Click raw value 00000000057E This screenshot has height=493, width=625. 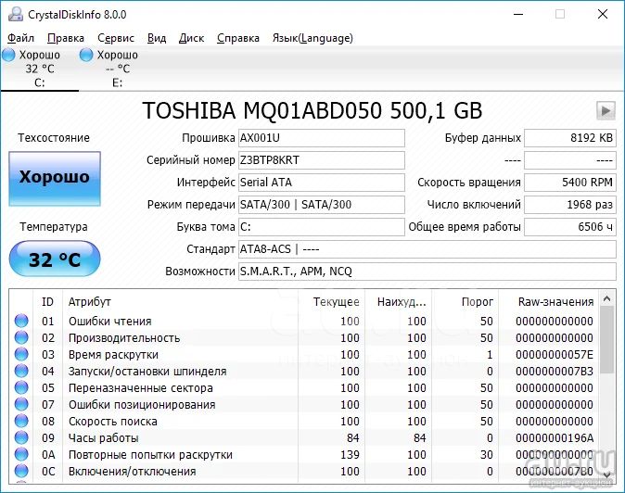pyautogui.click(x=555, y=354)
